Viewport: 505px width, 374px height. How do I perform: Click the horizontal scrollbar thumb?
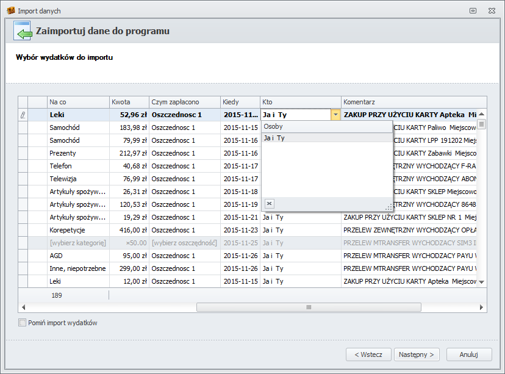[x=273, y=307]
